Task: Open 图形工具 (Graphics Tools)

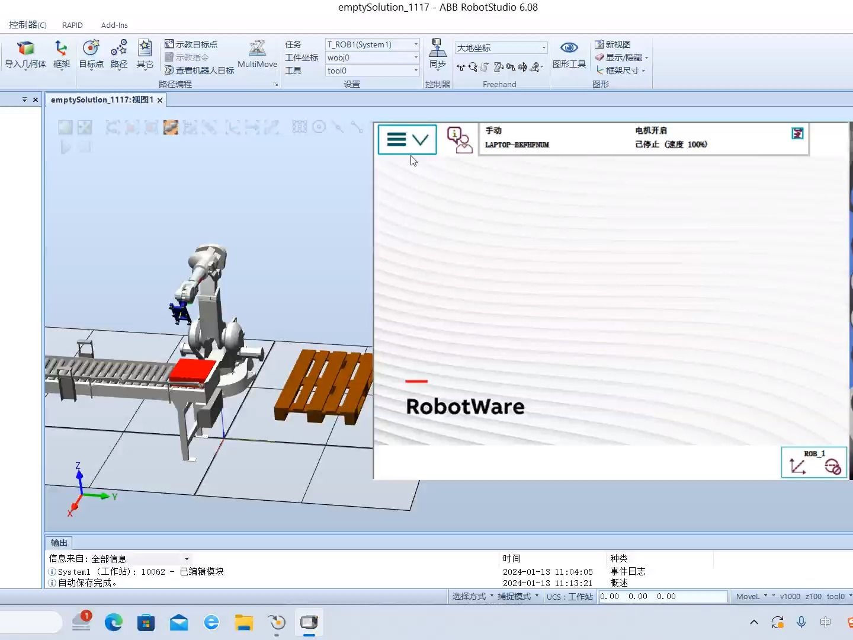Action: pyautogui.click(x=569, y=55)
